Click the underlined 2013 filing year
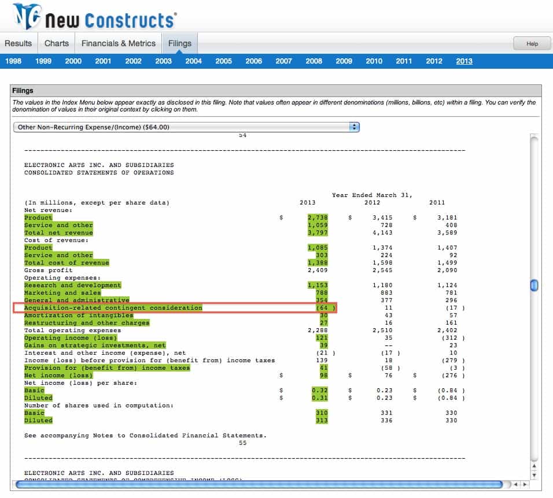Image resolution: width=553 pixels, height=498 pixels. click(x=464, y=61)
